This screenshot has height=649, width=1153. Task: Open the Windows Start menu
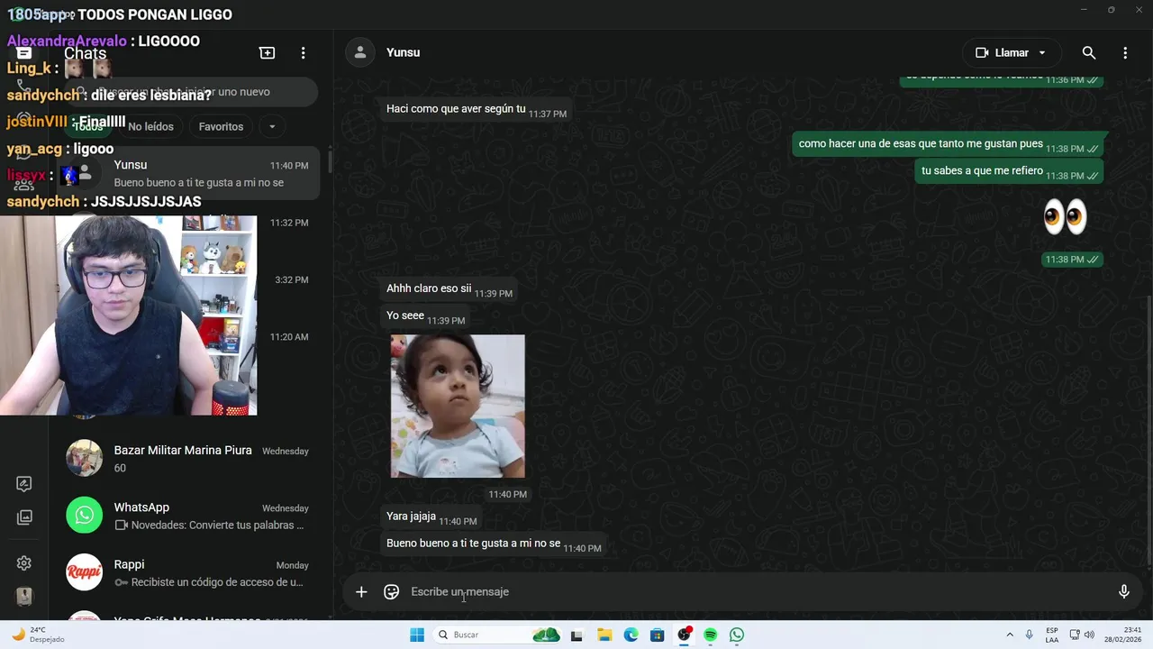(x=417, y=635)
